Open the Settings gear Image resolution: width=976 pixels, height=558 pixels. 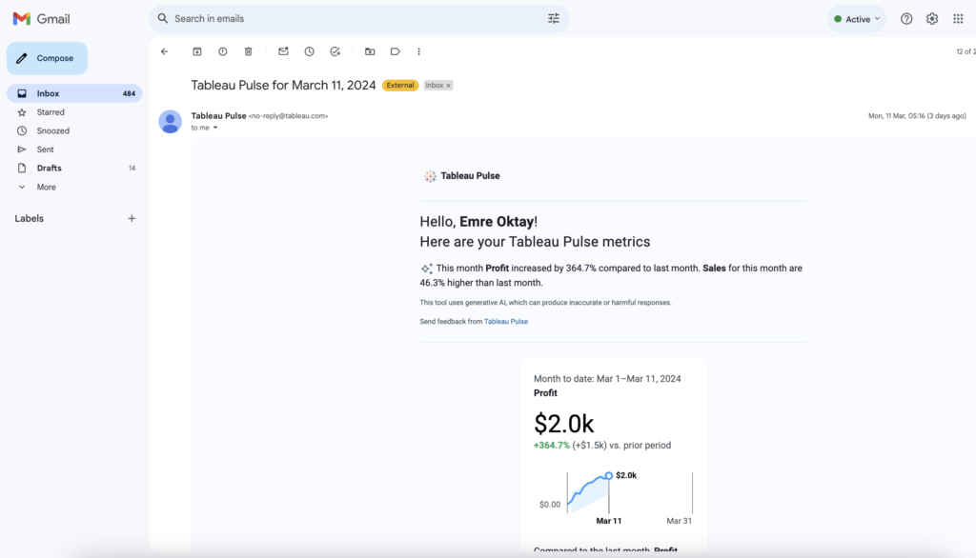pyautogui.click(x=932, y=19)
